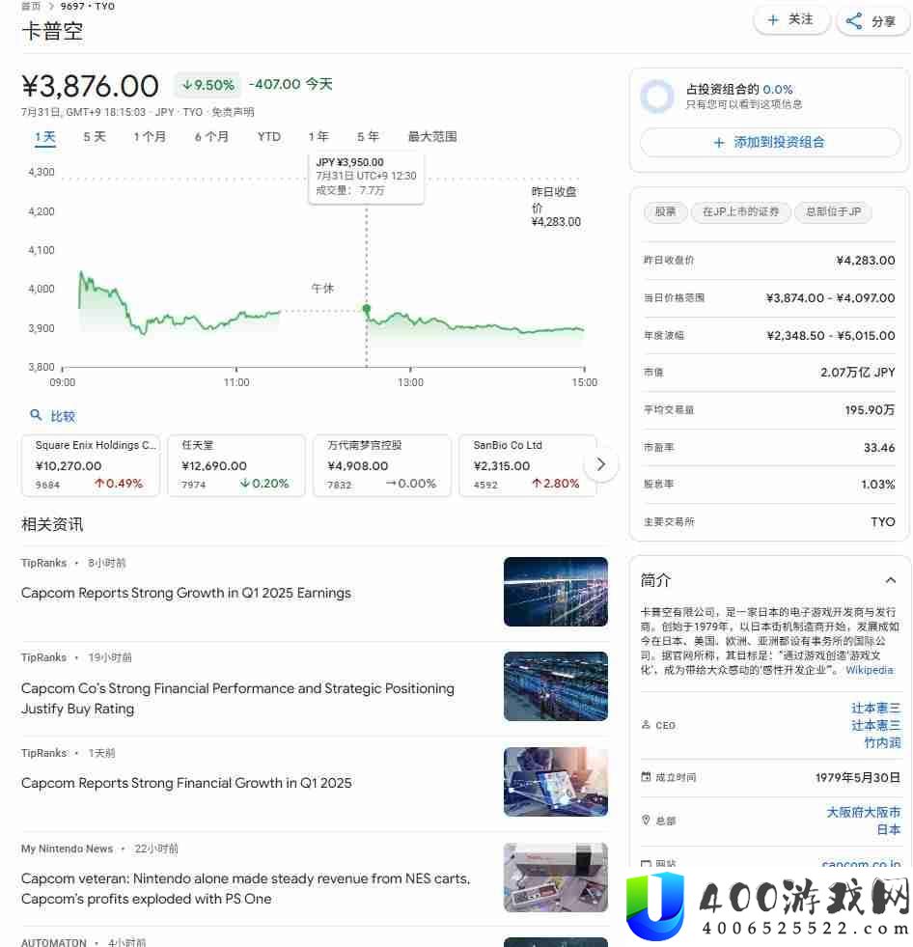Image resolution: width=913 pixels, height=947 pixels.
Task: Open the 任天堂 comparison card
Action: click(x=236, y=465)
